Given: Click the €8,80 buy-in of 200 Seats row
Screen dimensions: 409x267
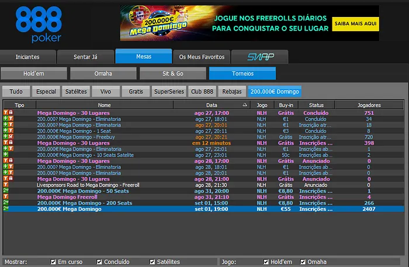Looking at the screenshot, I should [286, 203].
